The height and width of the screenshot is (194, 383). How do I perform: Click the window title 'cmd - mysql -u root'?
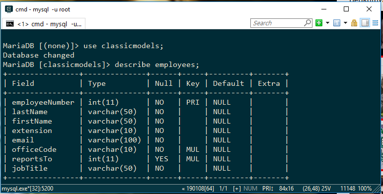[43, 9]
